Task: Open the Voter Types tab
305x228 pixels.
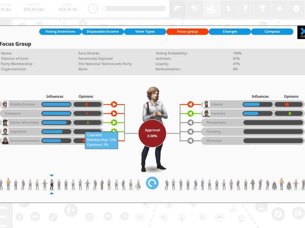Action: tap(145, 32)
